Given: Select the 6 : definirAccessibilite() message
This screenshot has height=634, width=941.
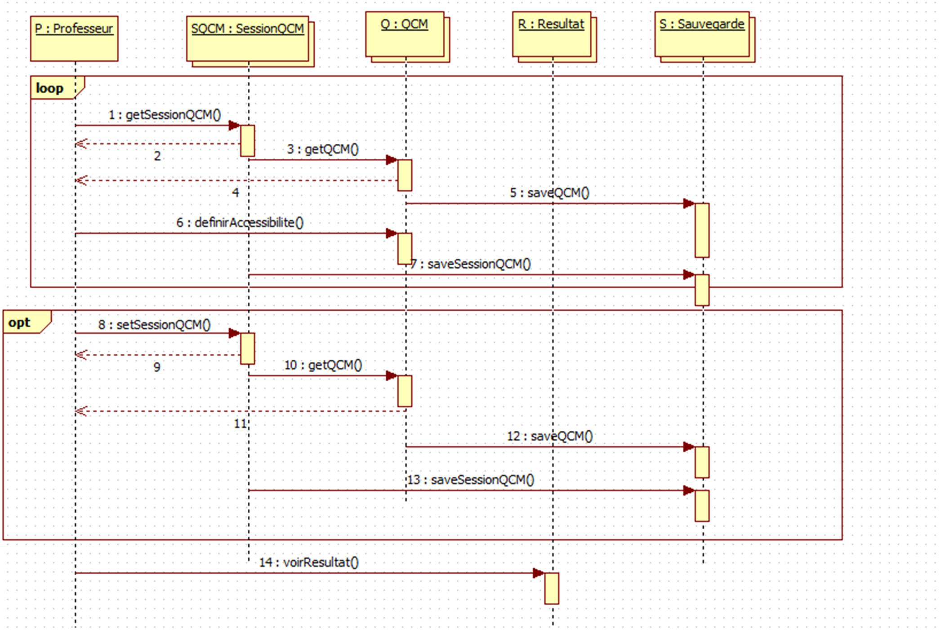Looking at the screenshot, I should pyautogui.click(x=240, y=223).
